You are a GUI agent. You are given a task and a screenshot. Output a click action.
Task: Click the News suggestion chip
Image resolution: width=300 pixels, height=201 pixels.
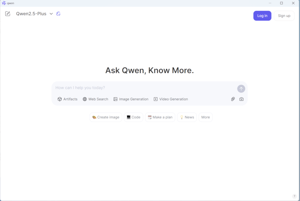[187, 117]
